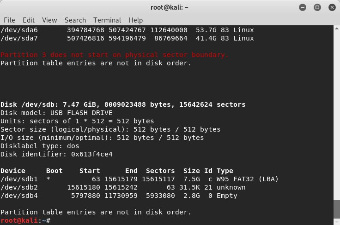
Task: Open the File menu
Action: click(9, 20)
